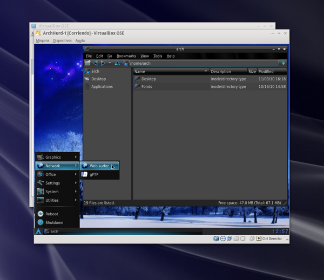Click Reboot in the start menu
This screenshot has width=324, height=280.
coord(57,214)
